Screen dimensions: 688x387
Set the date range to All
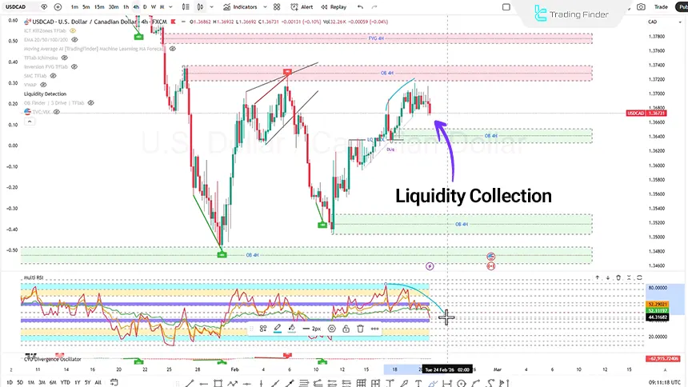point(98,383)
